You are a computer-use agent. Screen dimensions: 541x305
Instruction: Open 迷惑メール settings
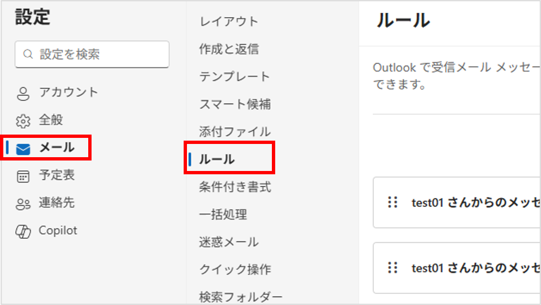click(x=228, y=242)
